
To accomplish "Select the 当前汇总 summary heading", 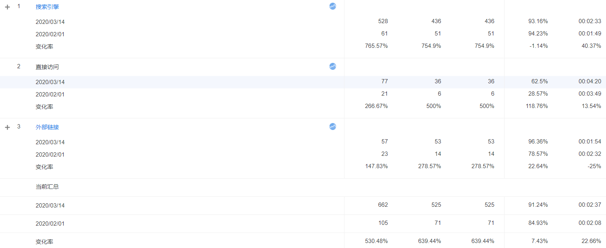I will [x=47, y=187].
